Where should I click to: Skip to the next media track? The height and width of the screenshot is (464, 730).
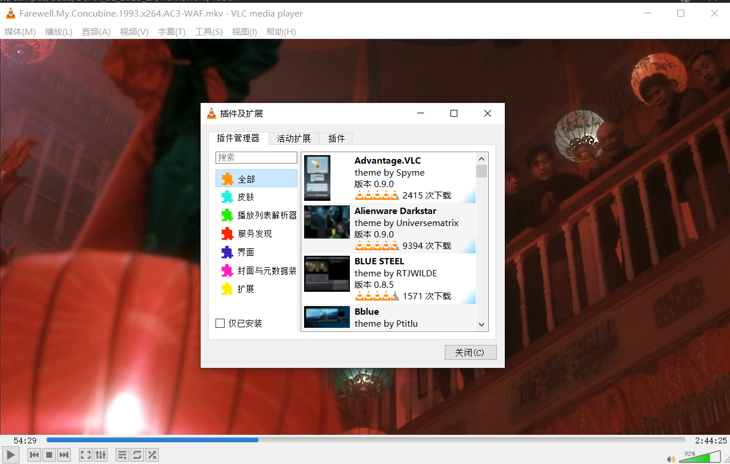click(64, 455)
